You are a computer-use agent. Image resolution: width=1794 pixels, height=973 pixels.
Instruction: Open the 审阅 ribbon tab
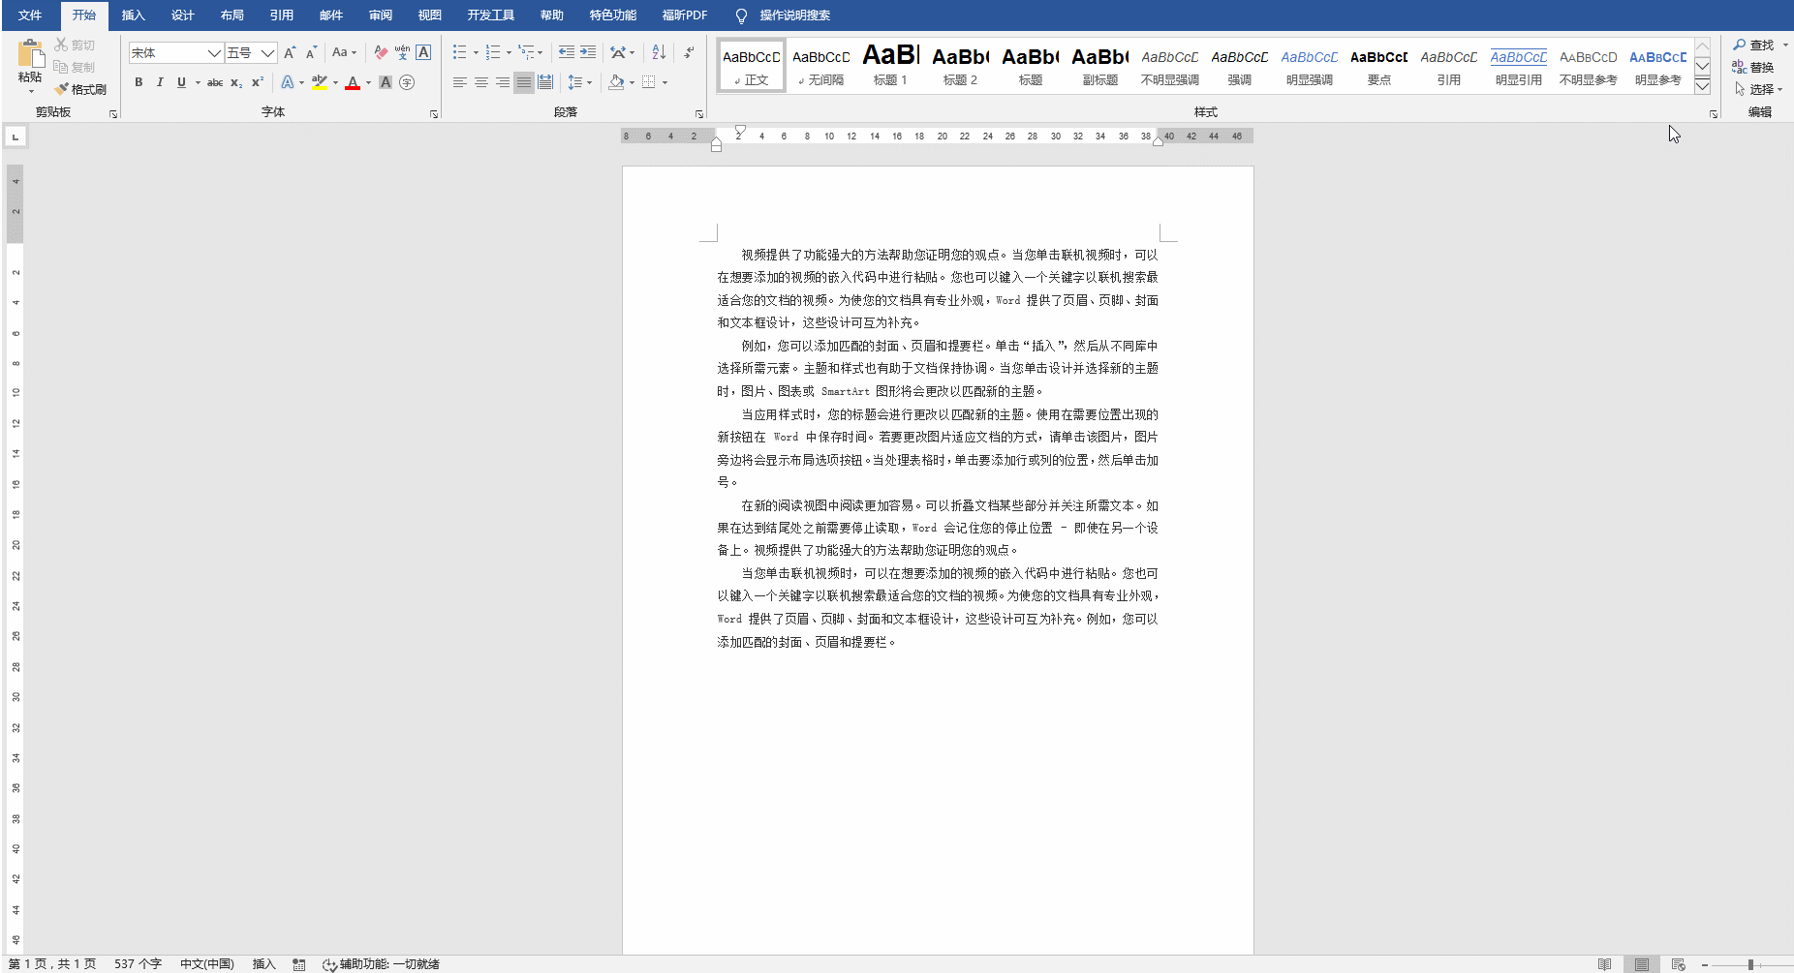tap(380, 15)
